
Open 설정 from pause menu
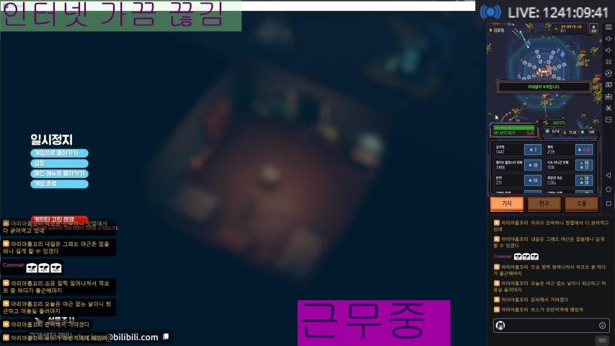click(x=59, y=163)
